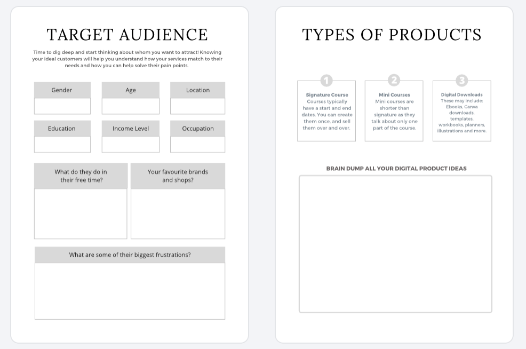
Task: Click the number 2 circle badge
Action: 394,81
